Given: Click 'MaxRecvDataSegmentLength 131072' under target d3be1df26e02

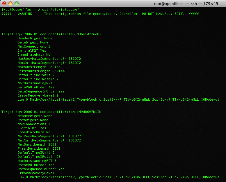Looking at the screenshot, I should click(x=49, y=59).
